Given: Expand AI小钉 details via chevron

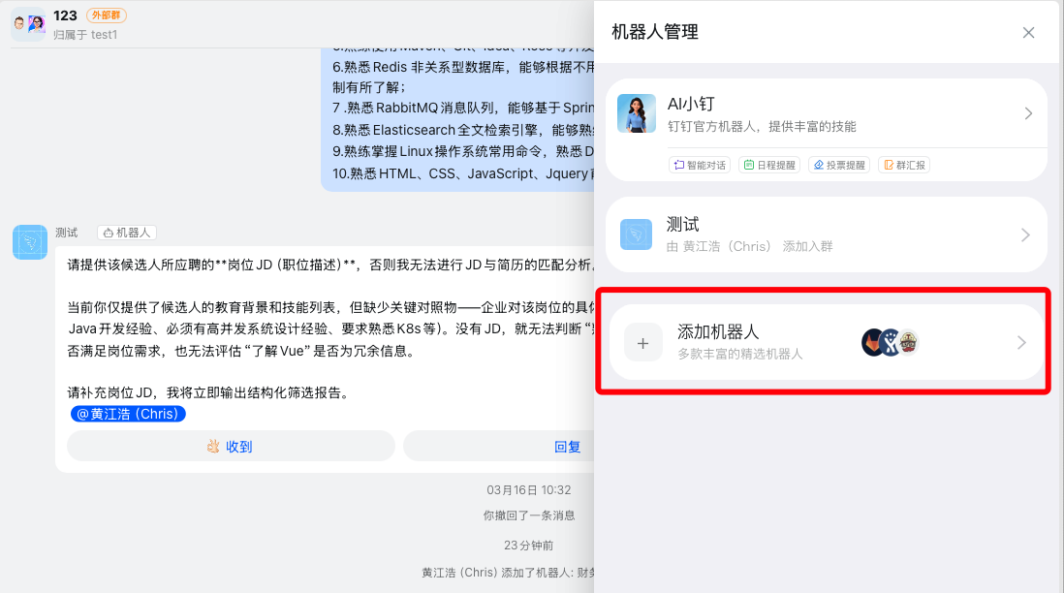Looking at the screenshot, I should (x=1028, y=114).
